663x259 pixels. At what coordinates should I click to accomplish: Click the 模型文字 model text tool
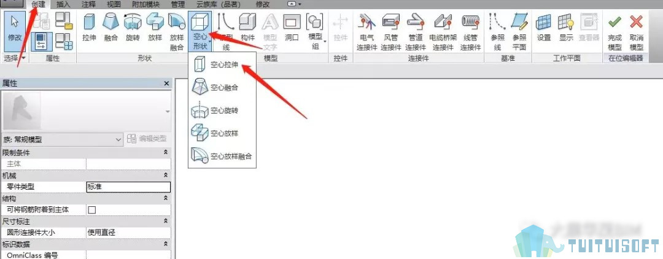point(269,31)
